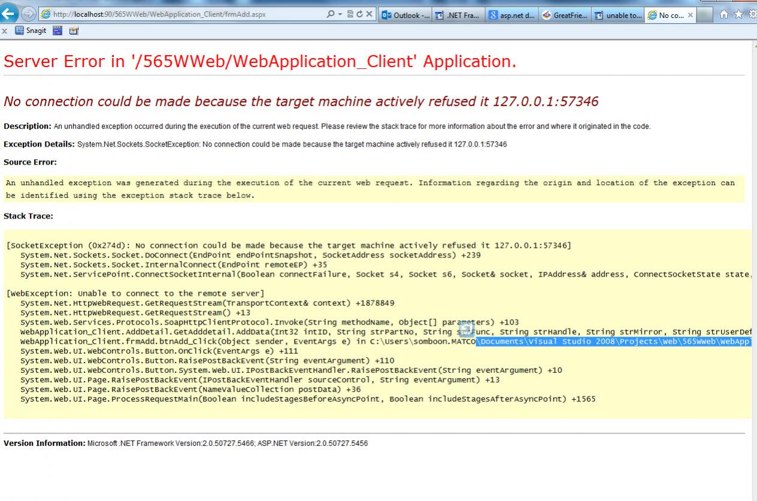Close the Snagit toolbar with its X
The image size is (757, 501).
click(x=4, y=32)
